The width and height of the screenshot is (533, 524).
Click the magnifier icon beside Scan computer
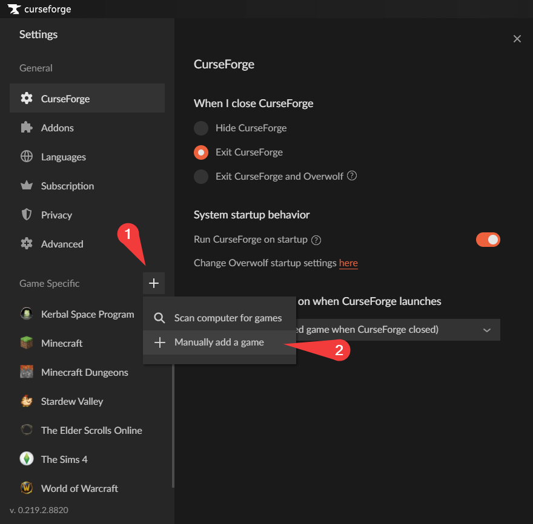[x=159, y=318]
